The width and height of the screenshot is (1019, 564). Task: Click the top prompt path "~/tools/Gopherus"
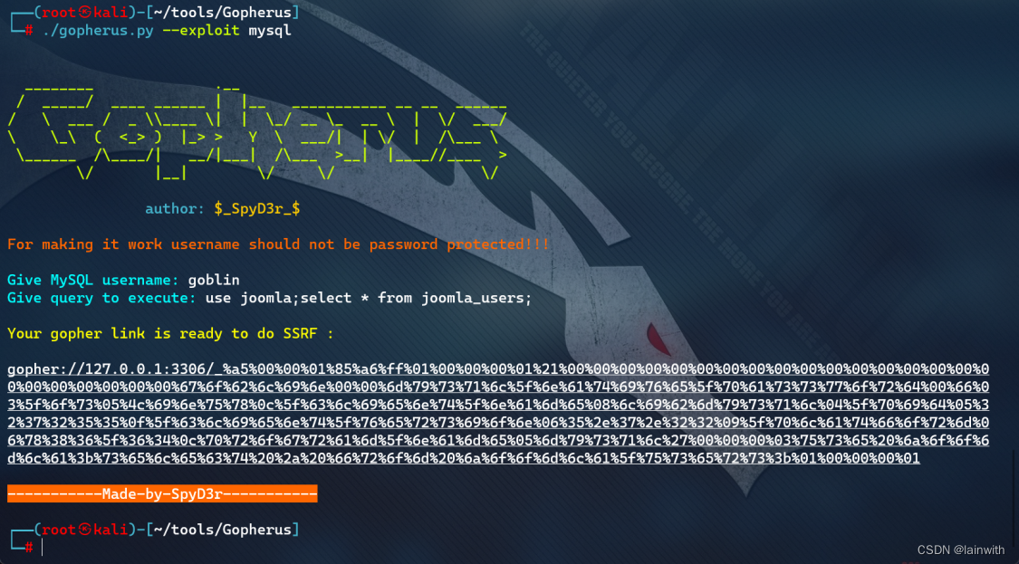(223, 13)
